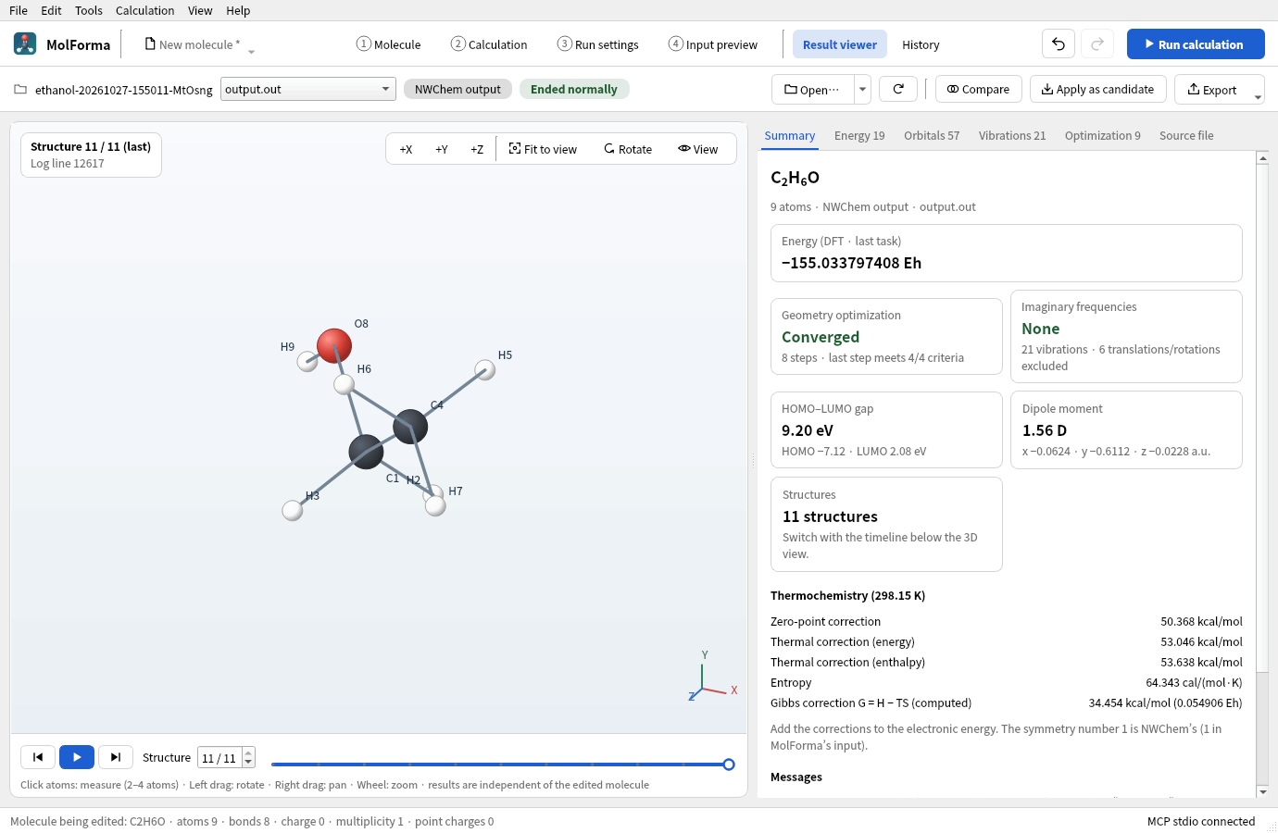Align view along +X axis

point(406,149)
